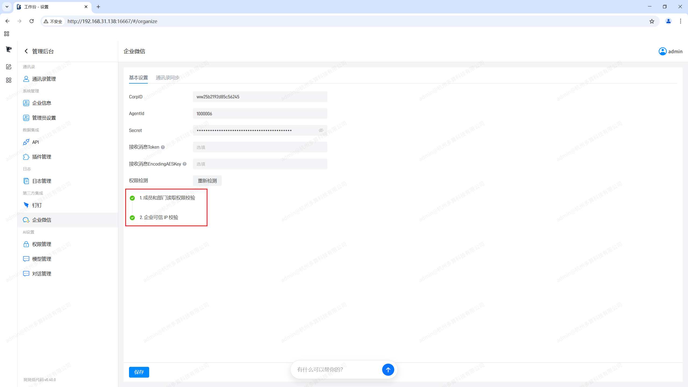688x387 pixels.
Task: Click the 通讯录管理 person icon
Action: [26, 79]
